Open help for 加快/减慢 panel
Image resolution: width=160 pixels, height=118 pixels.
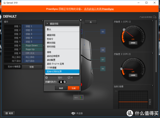click(x=152, y=86)
